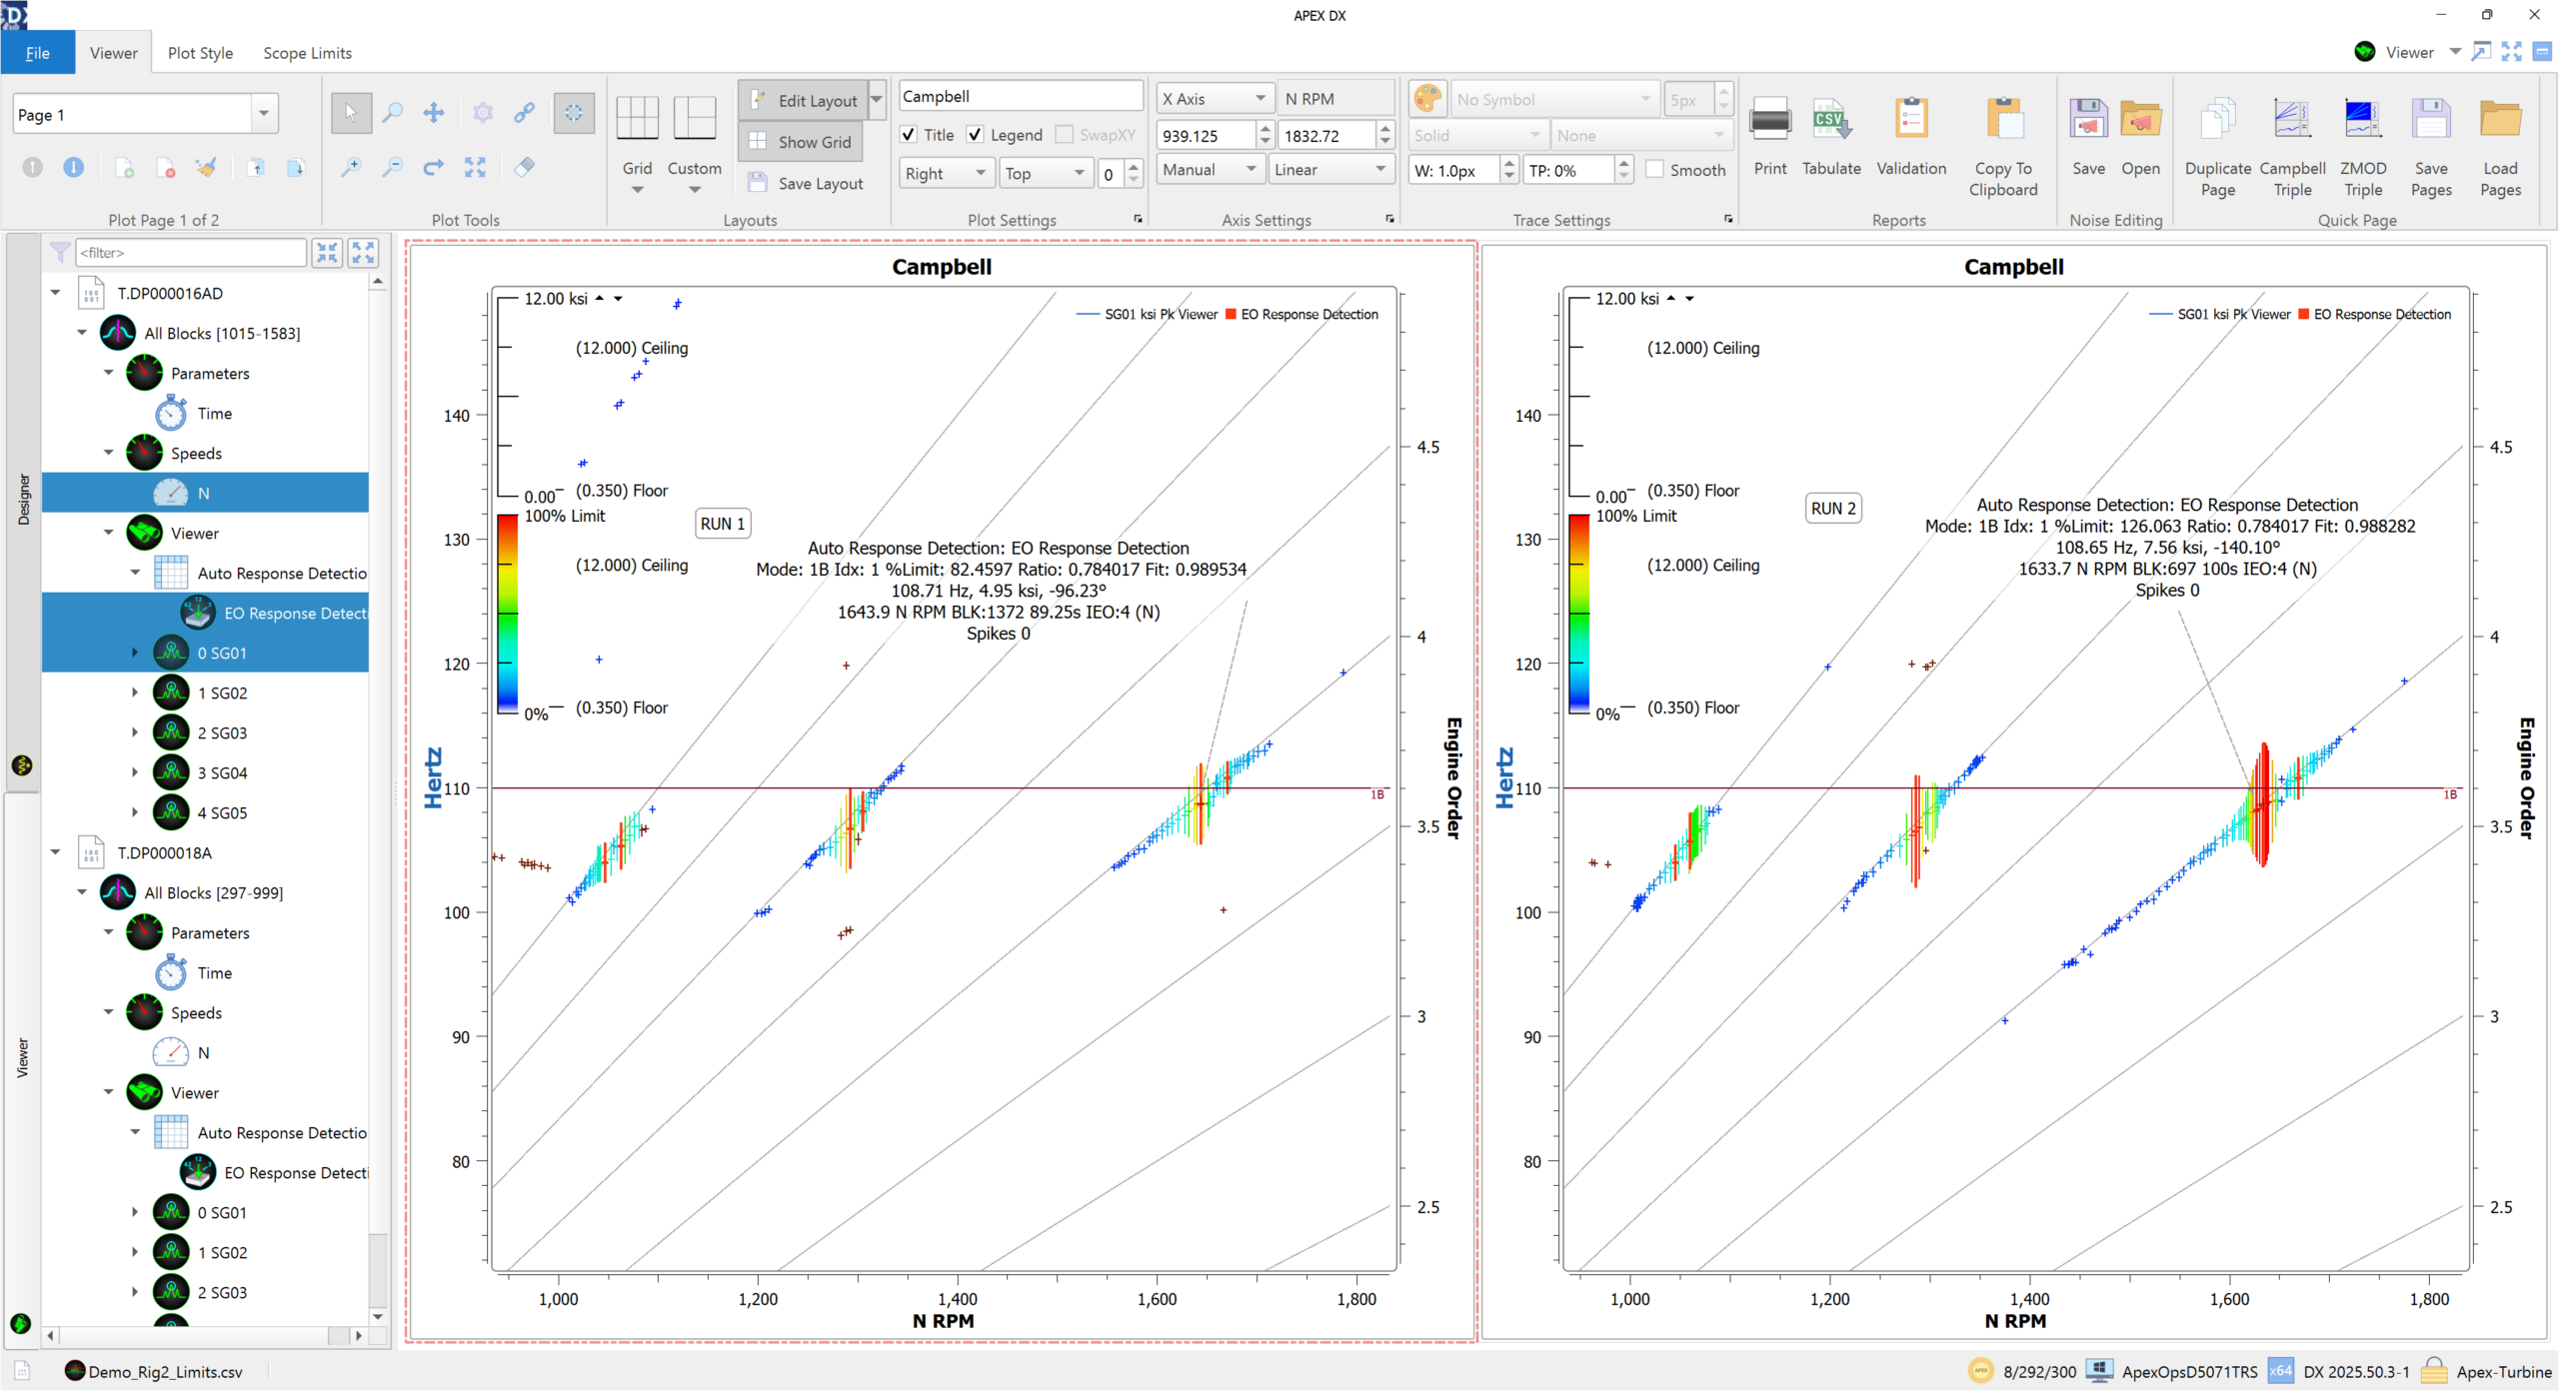The width and height of the screenshot is (2559, 1391).
Task: Click the Campbell plot title field
Action: [x=1019, y=96]
